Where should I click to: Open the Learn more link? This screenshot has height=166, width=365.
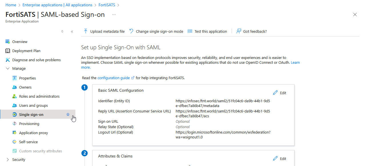pyautogui.click(x=295, y=62)
